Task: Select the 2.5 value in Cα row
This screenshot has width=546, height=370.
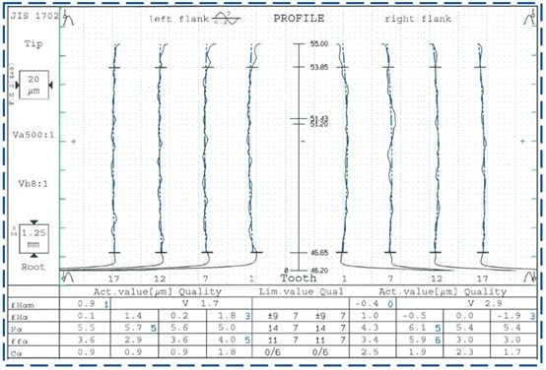Action: [370, 352]
